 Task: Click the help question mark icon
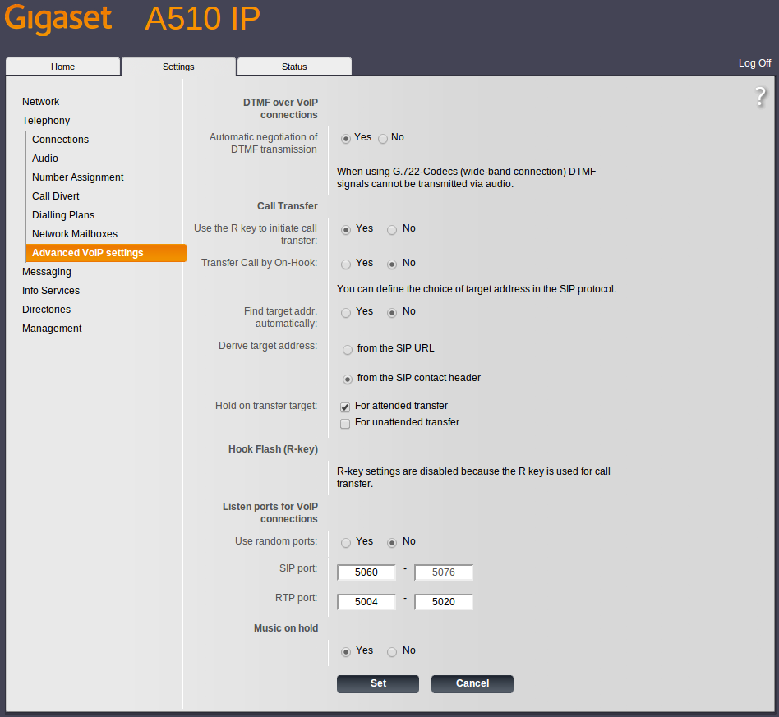point(760,97)
